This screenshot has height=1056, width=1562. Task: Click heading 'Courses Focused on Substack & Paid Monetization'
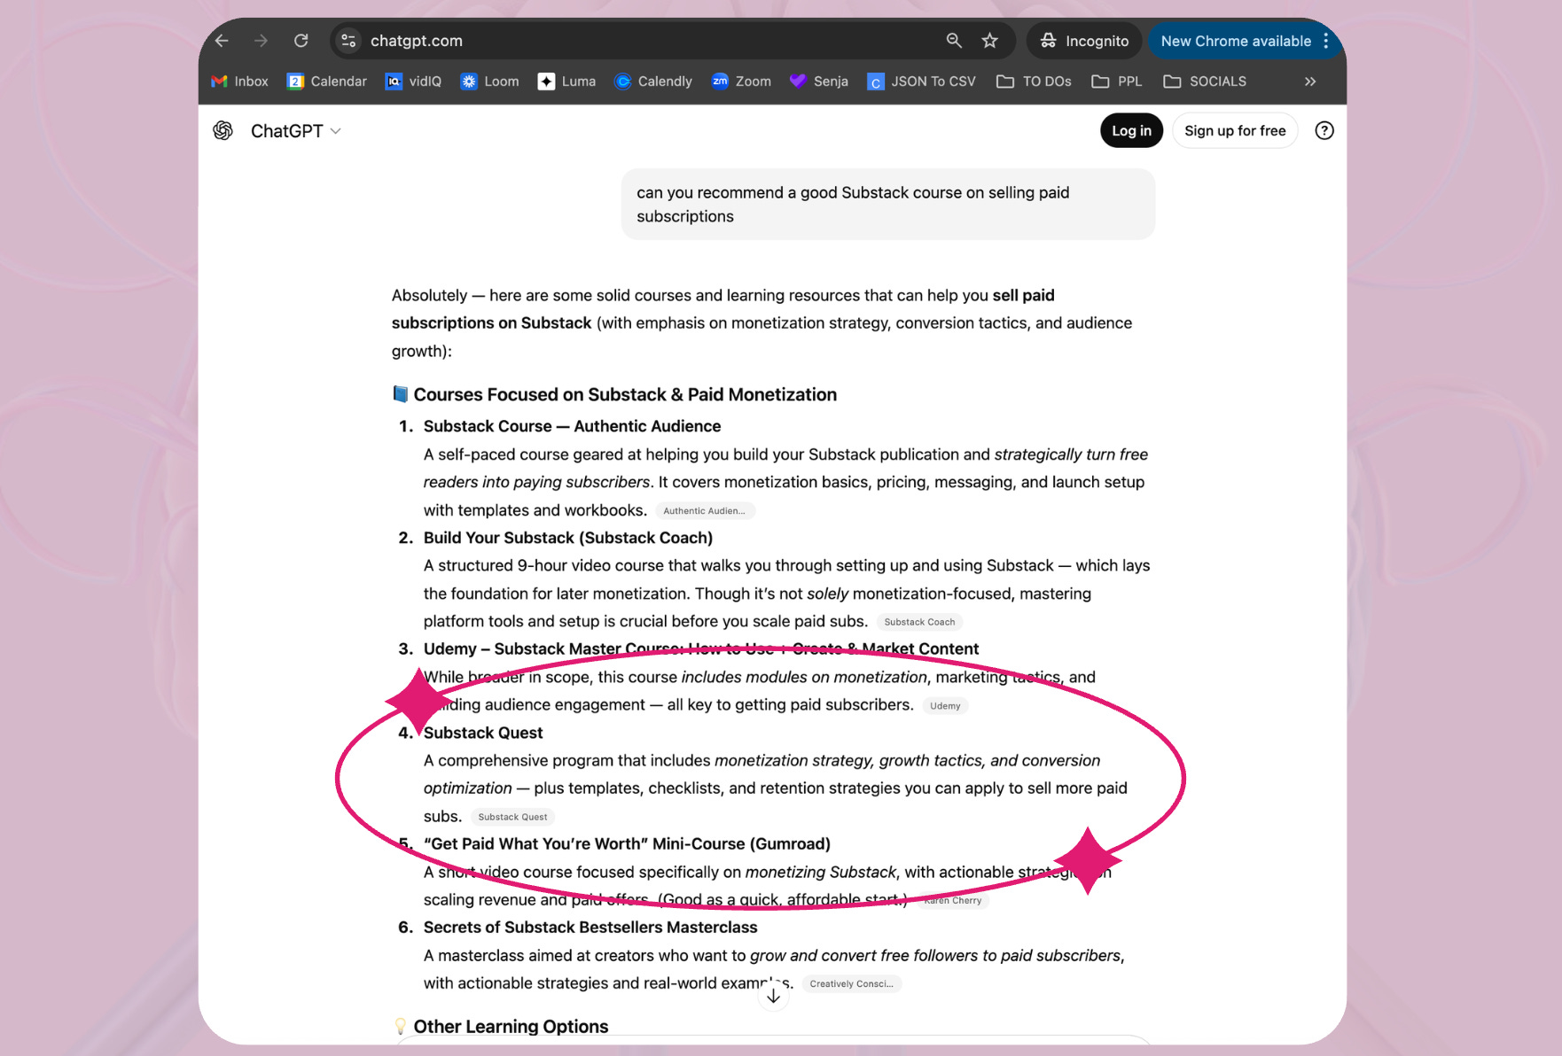point(625,395)
